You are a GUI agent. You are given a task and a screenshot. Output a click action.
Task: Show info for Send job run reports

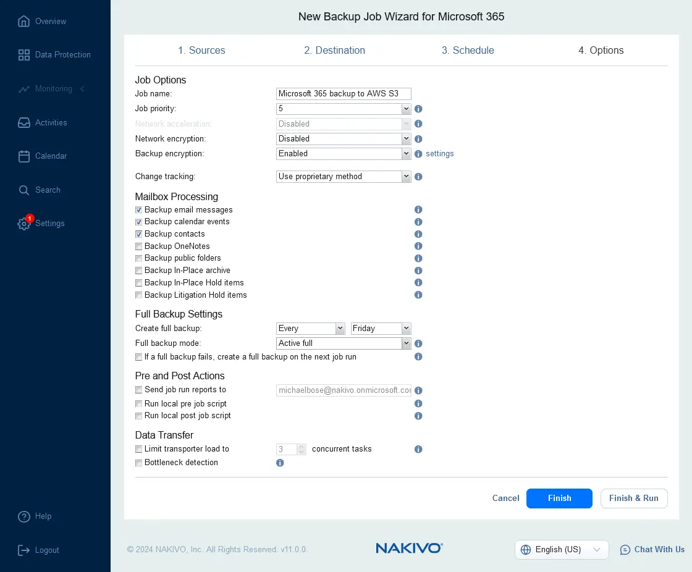click(418, 390)
